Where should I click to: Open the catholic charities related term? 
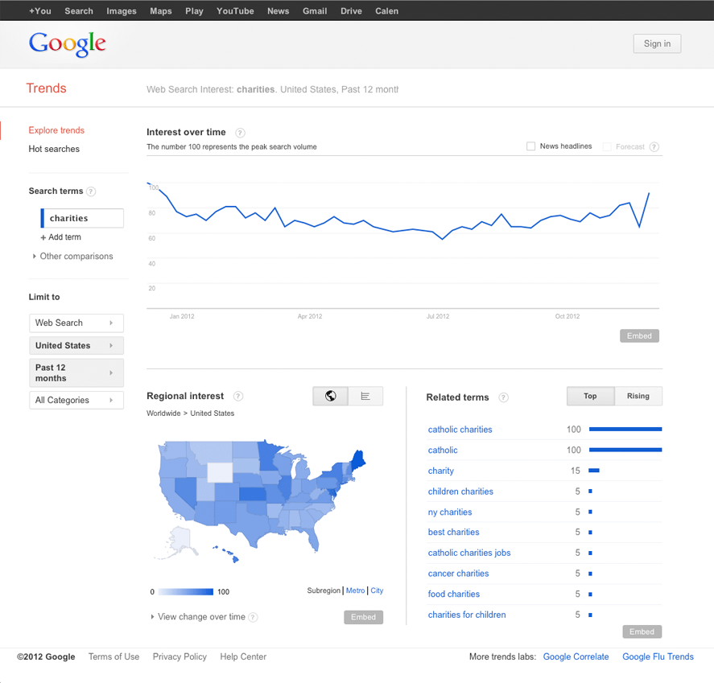460,430
